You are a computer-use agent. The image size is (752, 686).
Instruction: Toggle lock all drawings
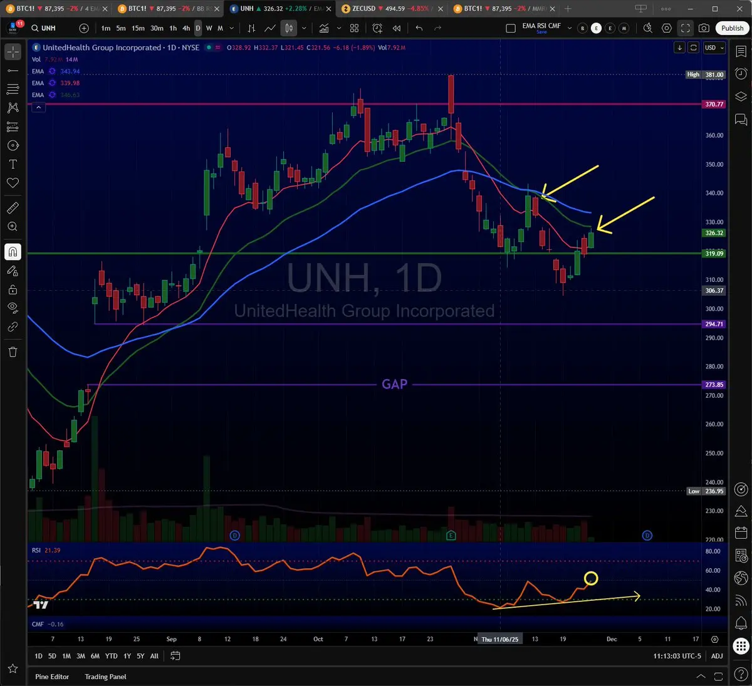(x=13, y=289)
